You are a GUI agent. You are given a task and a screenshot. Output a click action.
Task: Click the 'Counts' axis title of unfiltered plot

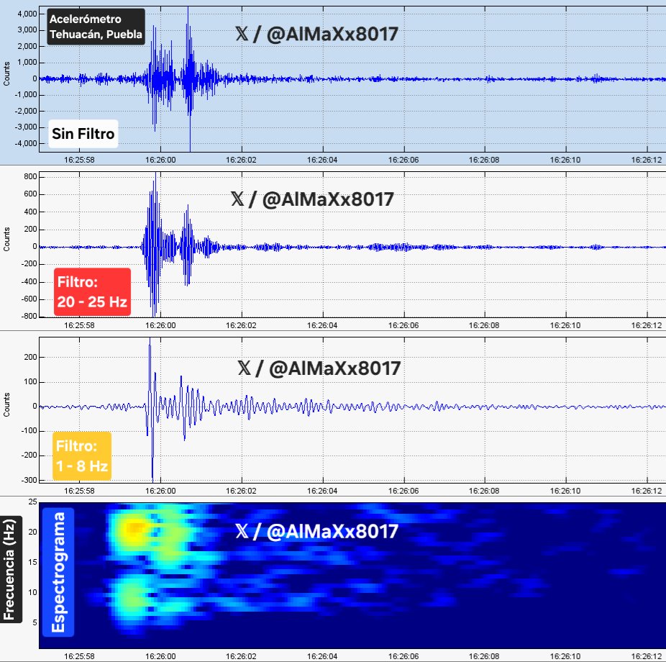tap(6, 73)
